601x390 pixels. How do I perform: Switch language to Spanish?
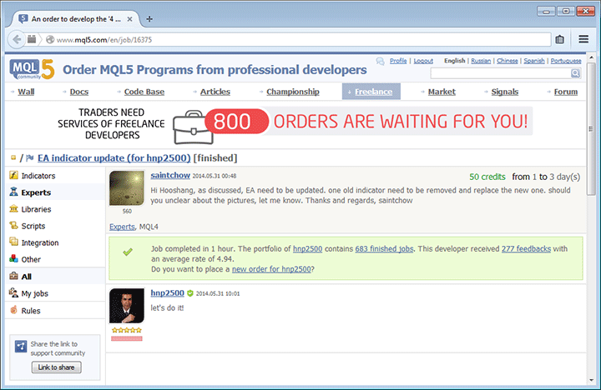(534, 61)
